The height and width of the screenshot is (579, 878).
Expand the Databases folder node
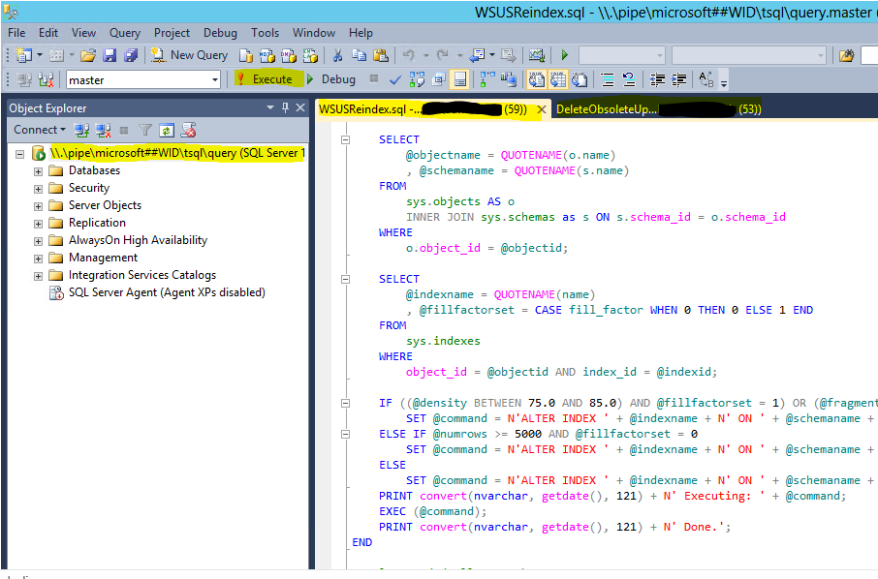(x=39, y=170)
